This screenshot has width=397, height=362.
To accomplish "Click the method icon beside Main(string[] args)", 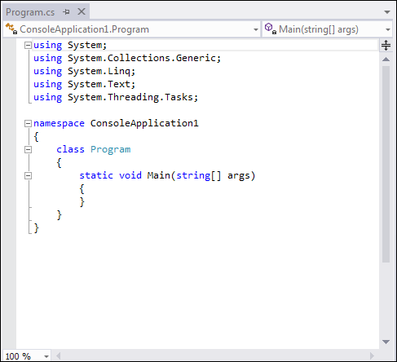I will click(x=271, y=29).
